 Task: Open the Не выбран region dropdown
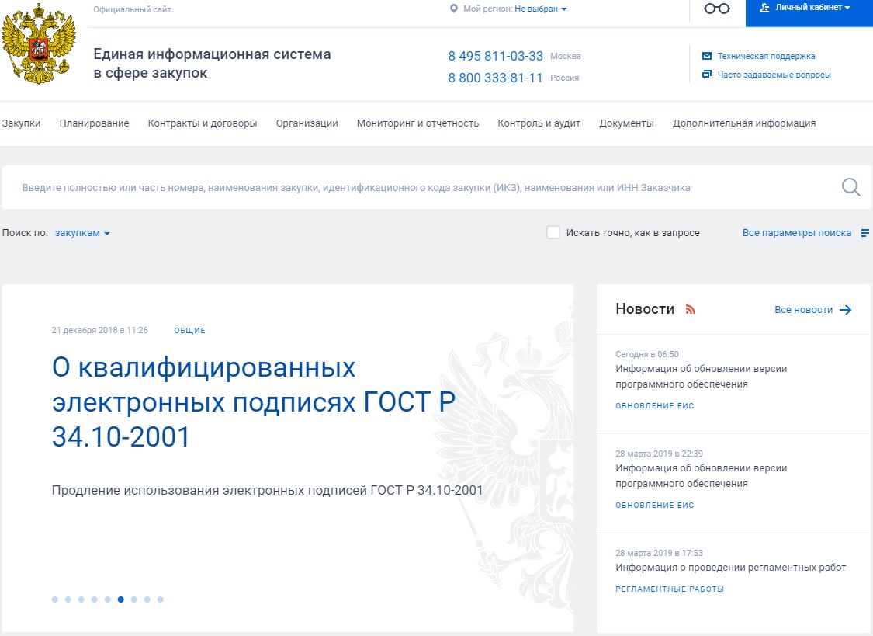[x=541, y=9]
